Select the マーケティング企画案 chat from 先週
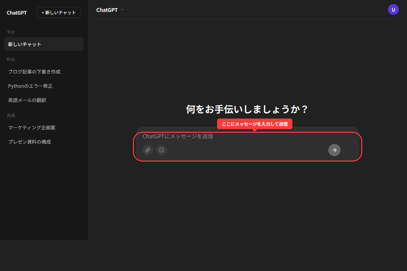The image size is (407, 271). pos(32,127)
